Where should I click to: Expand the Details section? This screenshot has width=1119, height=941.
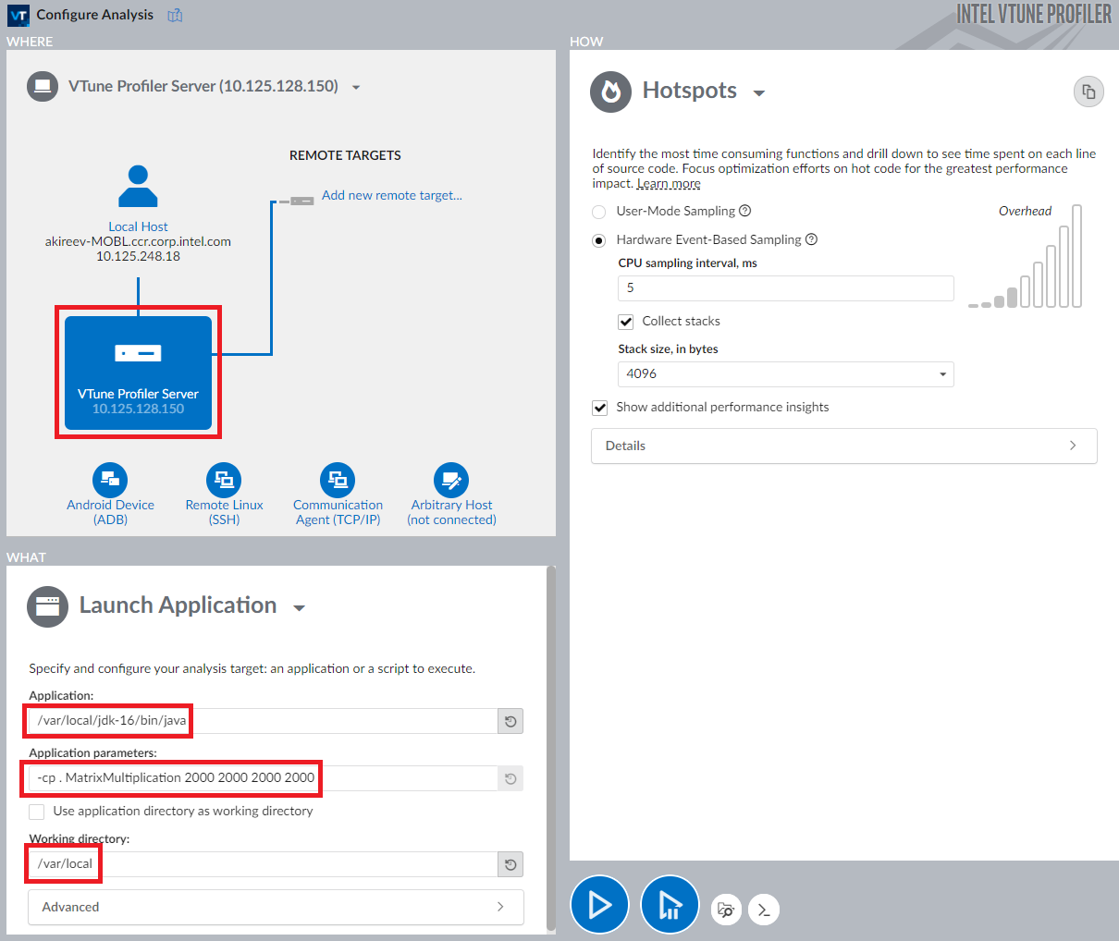pos(843,446)
